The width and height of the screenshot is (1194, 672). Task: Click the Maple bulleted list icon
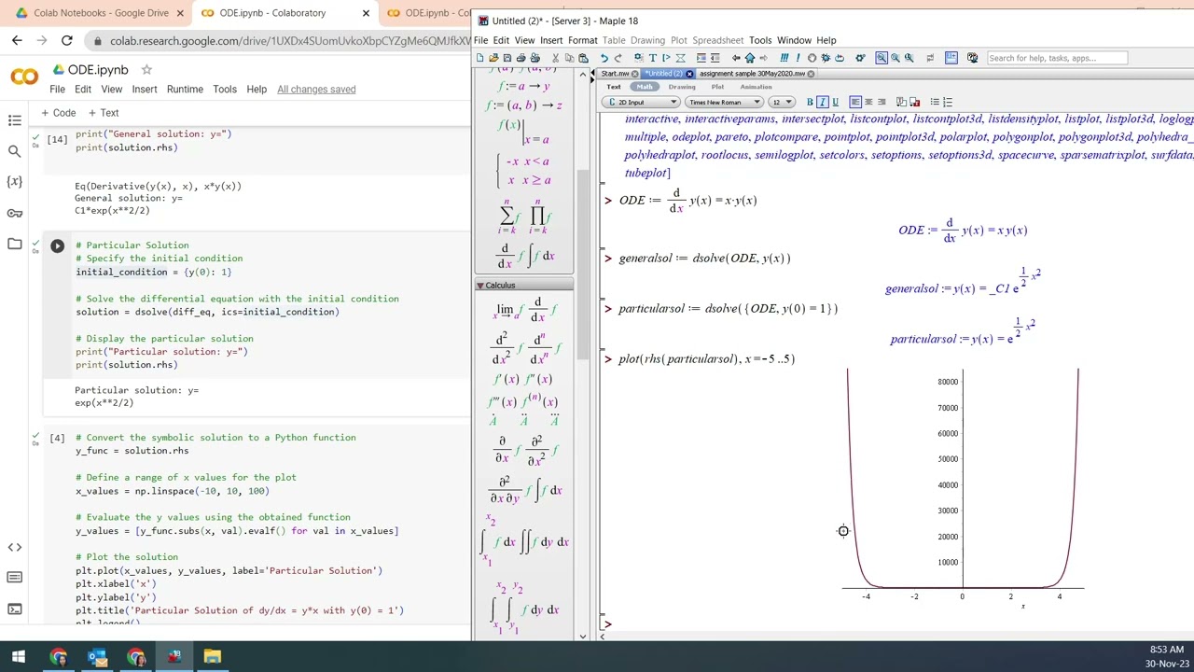pyautogui.click(x=935, y=102)
